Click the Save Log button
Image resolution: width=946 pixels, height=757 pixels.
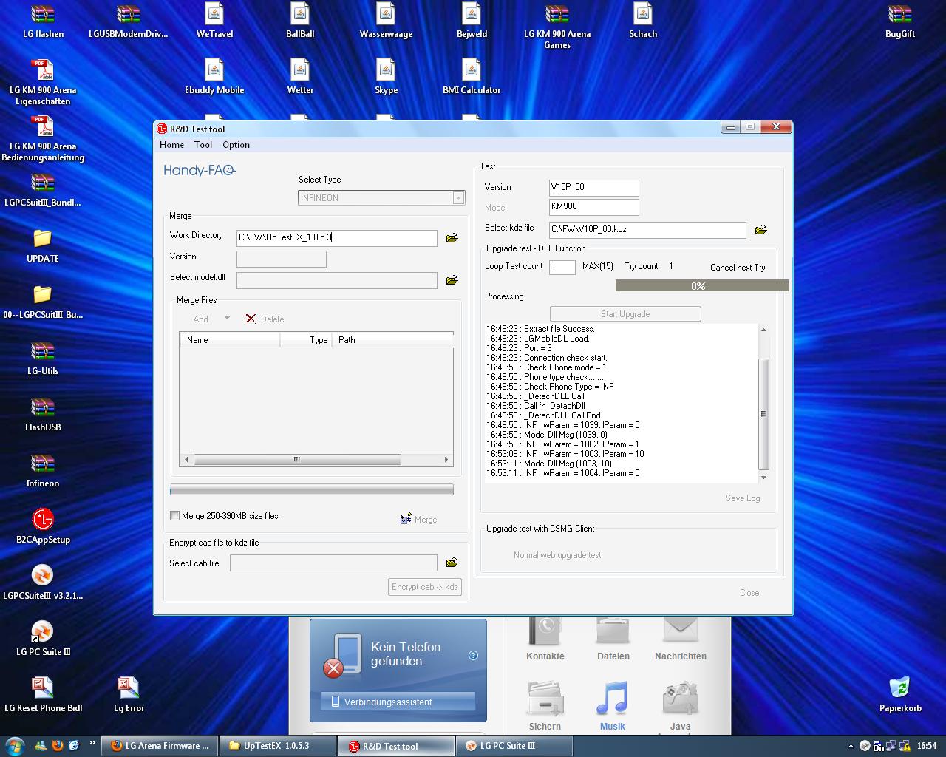coord(743,498)
